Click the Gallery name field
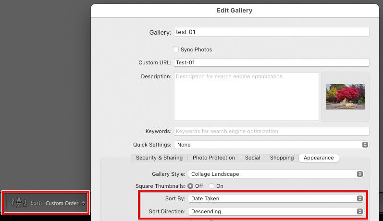This screenshot has height=221, width=383. click(x=272, y=32)
